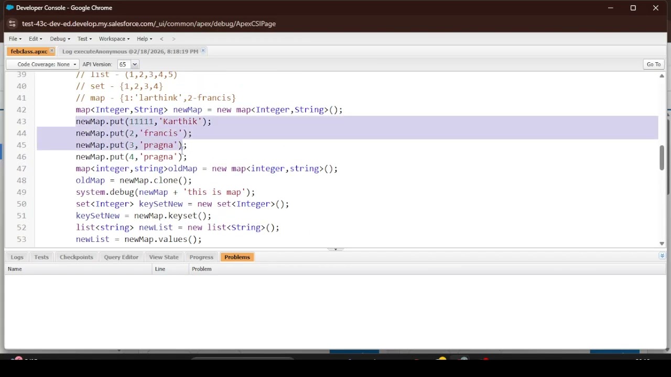Viewport: 671px width, 377px height.
Task: Click line number 50 in gutter
Action: coord(21,204)
